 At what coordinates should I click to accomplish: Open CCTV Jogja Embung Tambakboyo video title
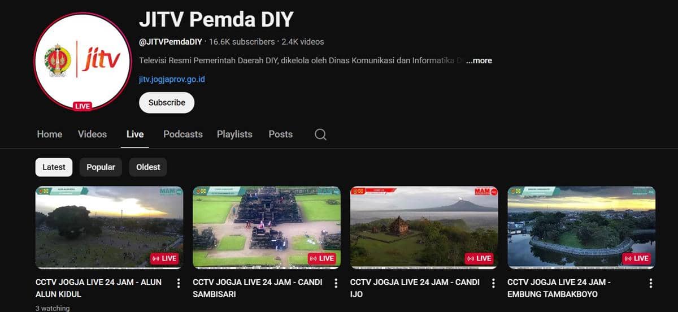click(559, 288)
